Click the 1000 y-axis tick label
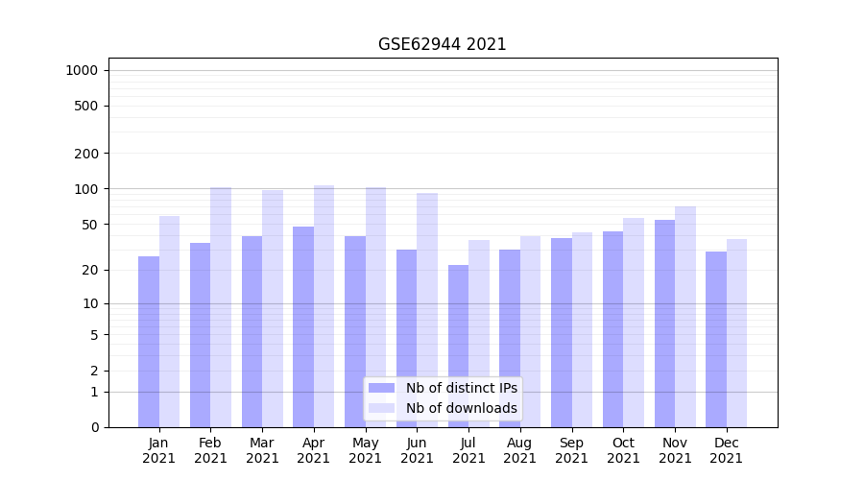The height and width of the screenshot is (480, 864). pyautogui.click(x=82, y=70)
